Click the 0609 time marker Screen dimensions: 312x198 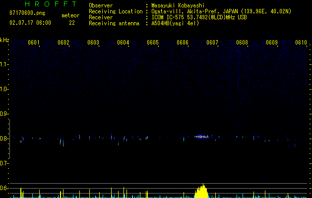click(272, 43)
